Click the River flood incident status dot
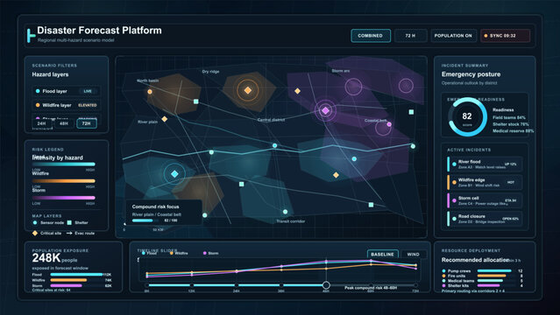The height and width of the screenshot is (315, 560). pyautogui.click(x=454, y=164)
